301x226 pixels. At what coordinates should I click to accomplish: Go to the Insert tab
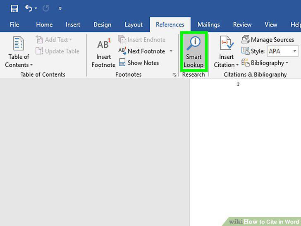(x=73, y=24)
